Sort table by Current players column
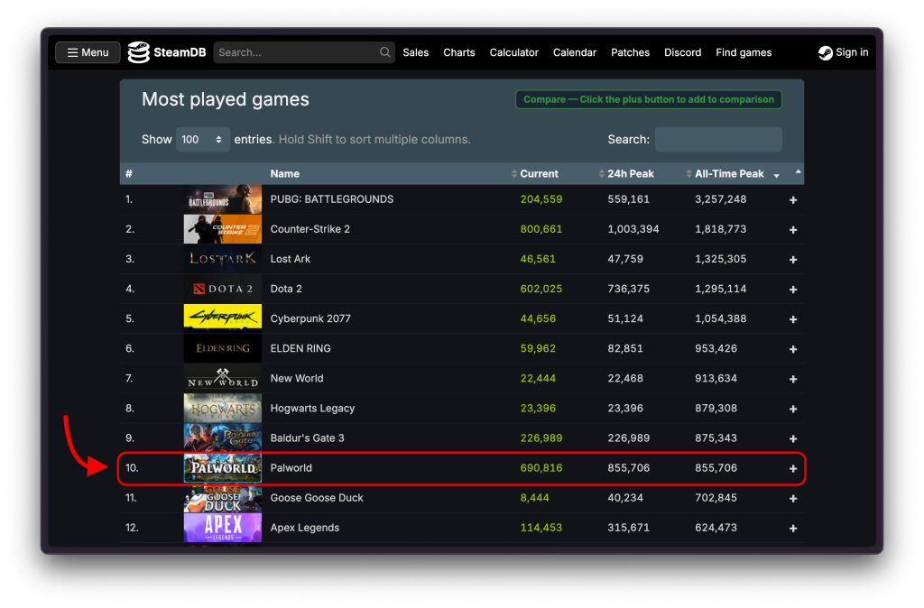 (539, 174)
